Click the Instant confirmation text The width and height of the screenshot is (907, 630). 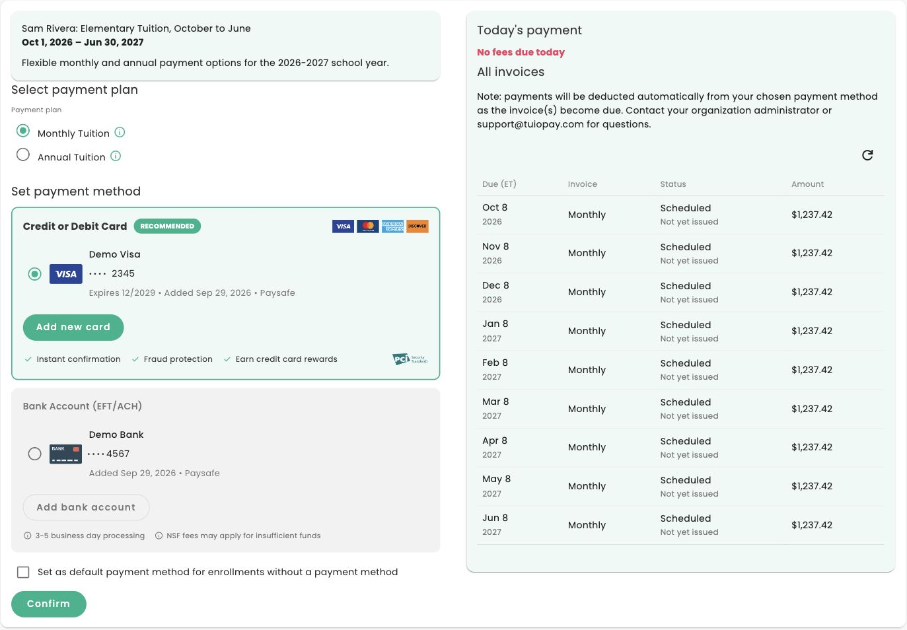point(79,359)
